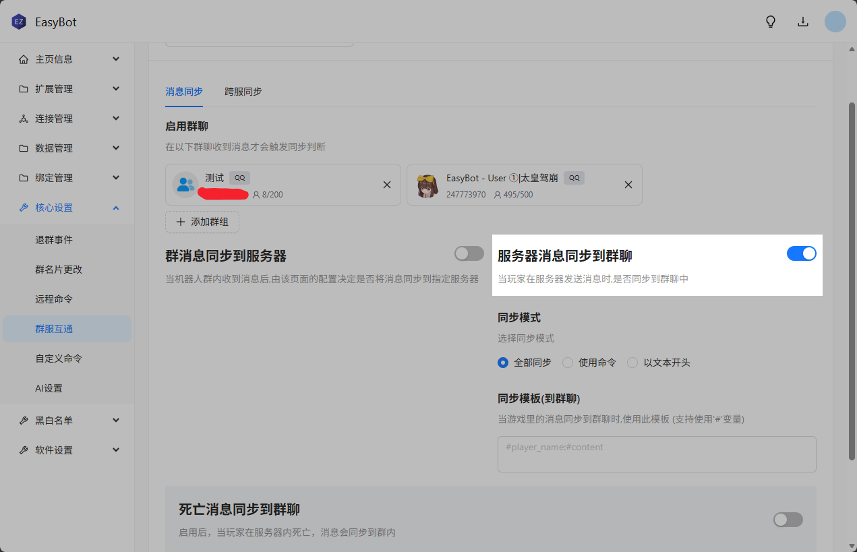Turn on 死亡消息同步到群聊 toggle
This screenshot has height=552, width=857.
pos(788,520)
